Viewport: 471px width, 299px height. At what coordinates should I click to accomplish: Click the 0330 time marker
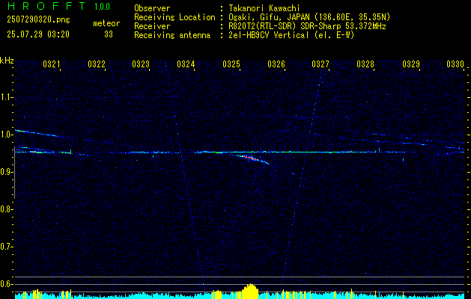pos(455,64)
